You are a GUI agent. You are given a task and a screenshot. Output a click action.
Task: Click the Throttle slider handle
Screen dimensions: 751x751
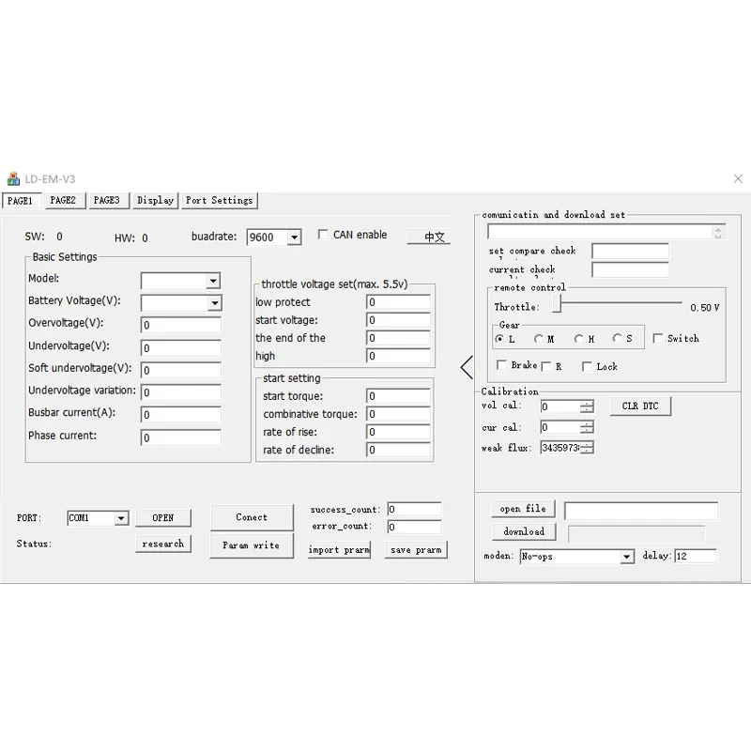point(557,303)
